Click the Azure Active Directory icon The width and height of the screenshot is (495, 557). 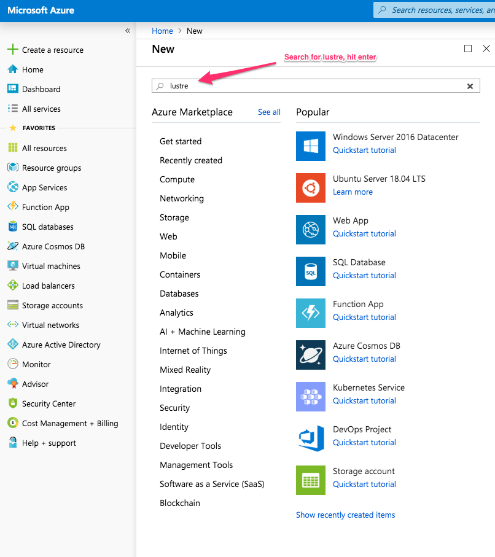(13, 344)
